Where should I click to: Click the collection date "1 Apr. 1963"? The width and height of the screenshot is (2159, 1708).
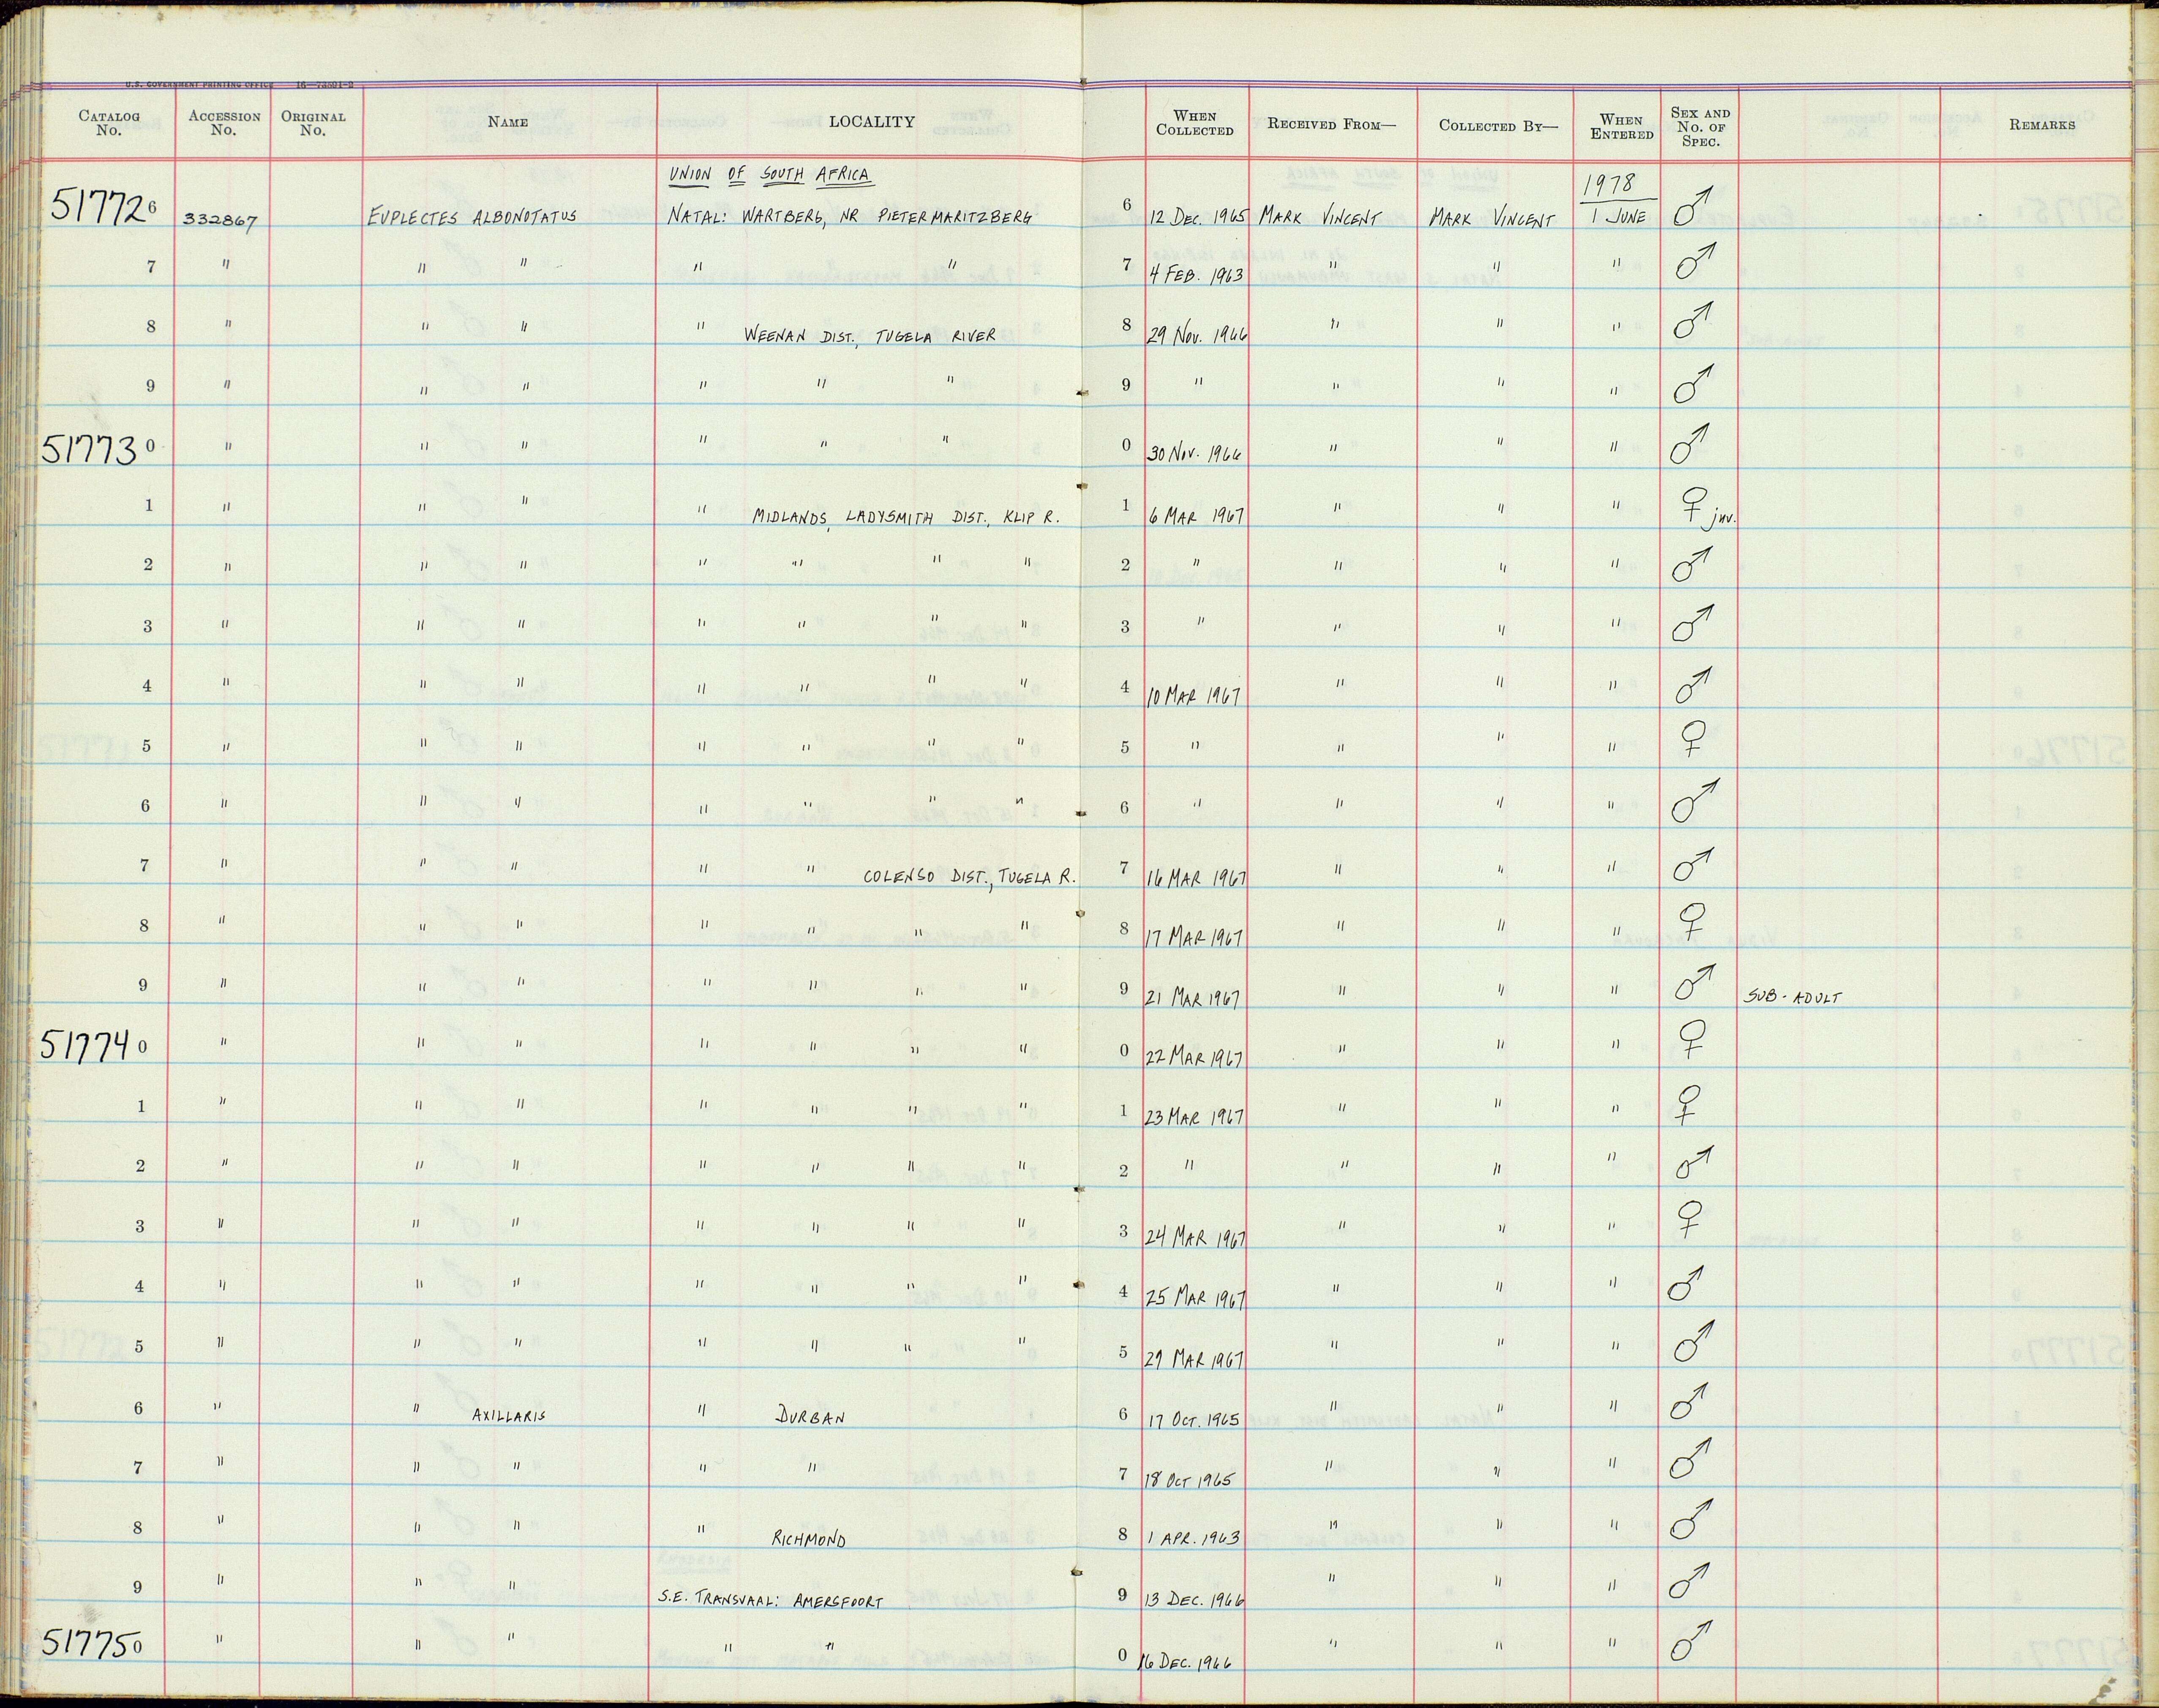coord(1194,1538)
